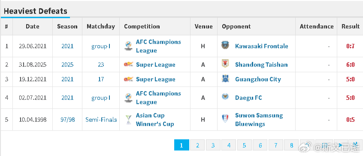Open the Kawasaki Frontale opponent link
This screenshot has height=156, width=363.
(262, 46)
